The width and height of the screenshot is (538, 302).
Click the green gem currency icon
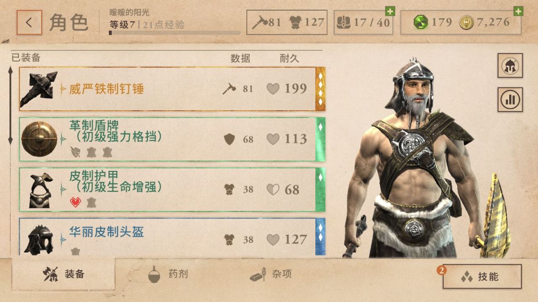[x=420, y=22]
